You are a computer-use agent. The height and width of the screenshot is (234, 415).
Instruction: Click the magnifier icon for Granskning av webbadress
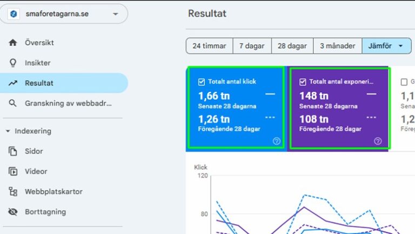pyautogui.click(x=13, y=104)
